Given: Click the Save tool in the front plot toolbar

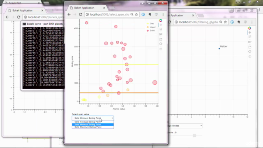Looking at the screenshot, I should [x=161, y=39].
